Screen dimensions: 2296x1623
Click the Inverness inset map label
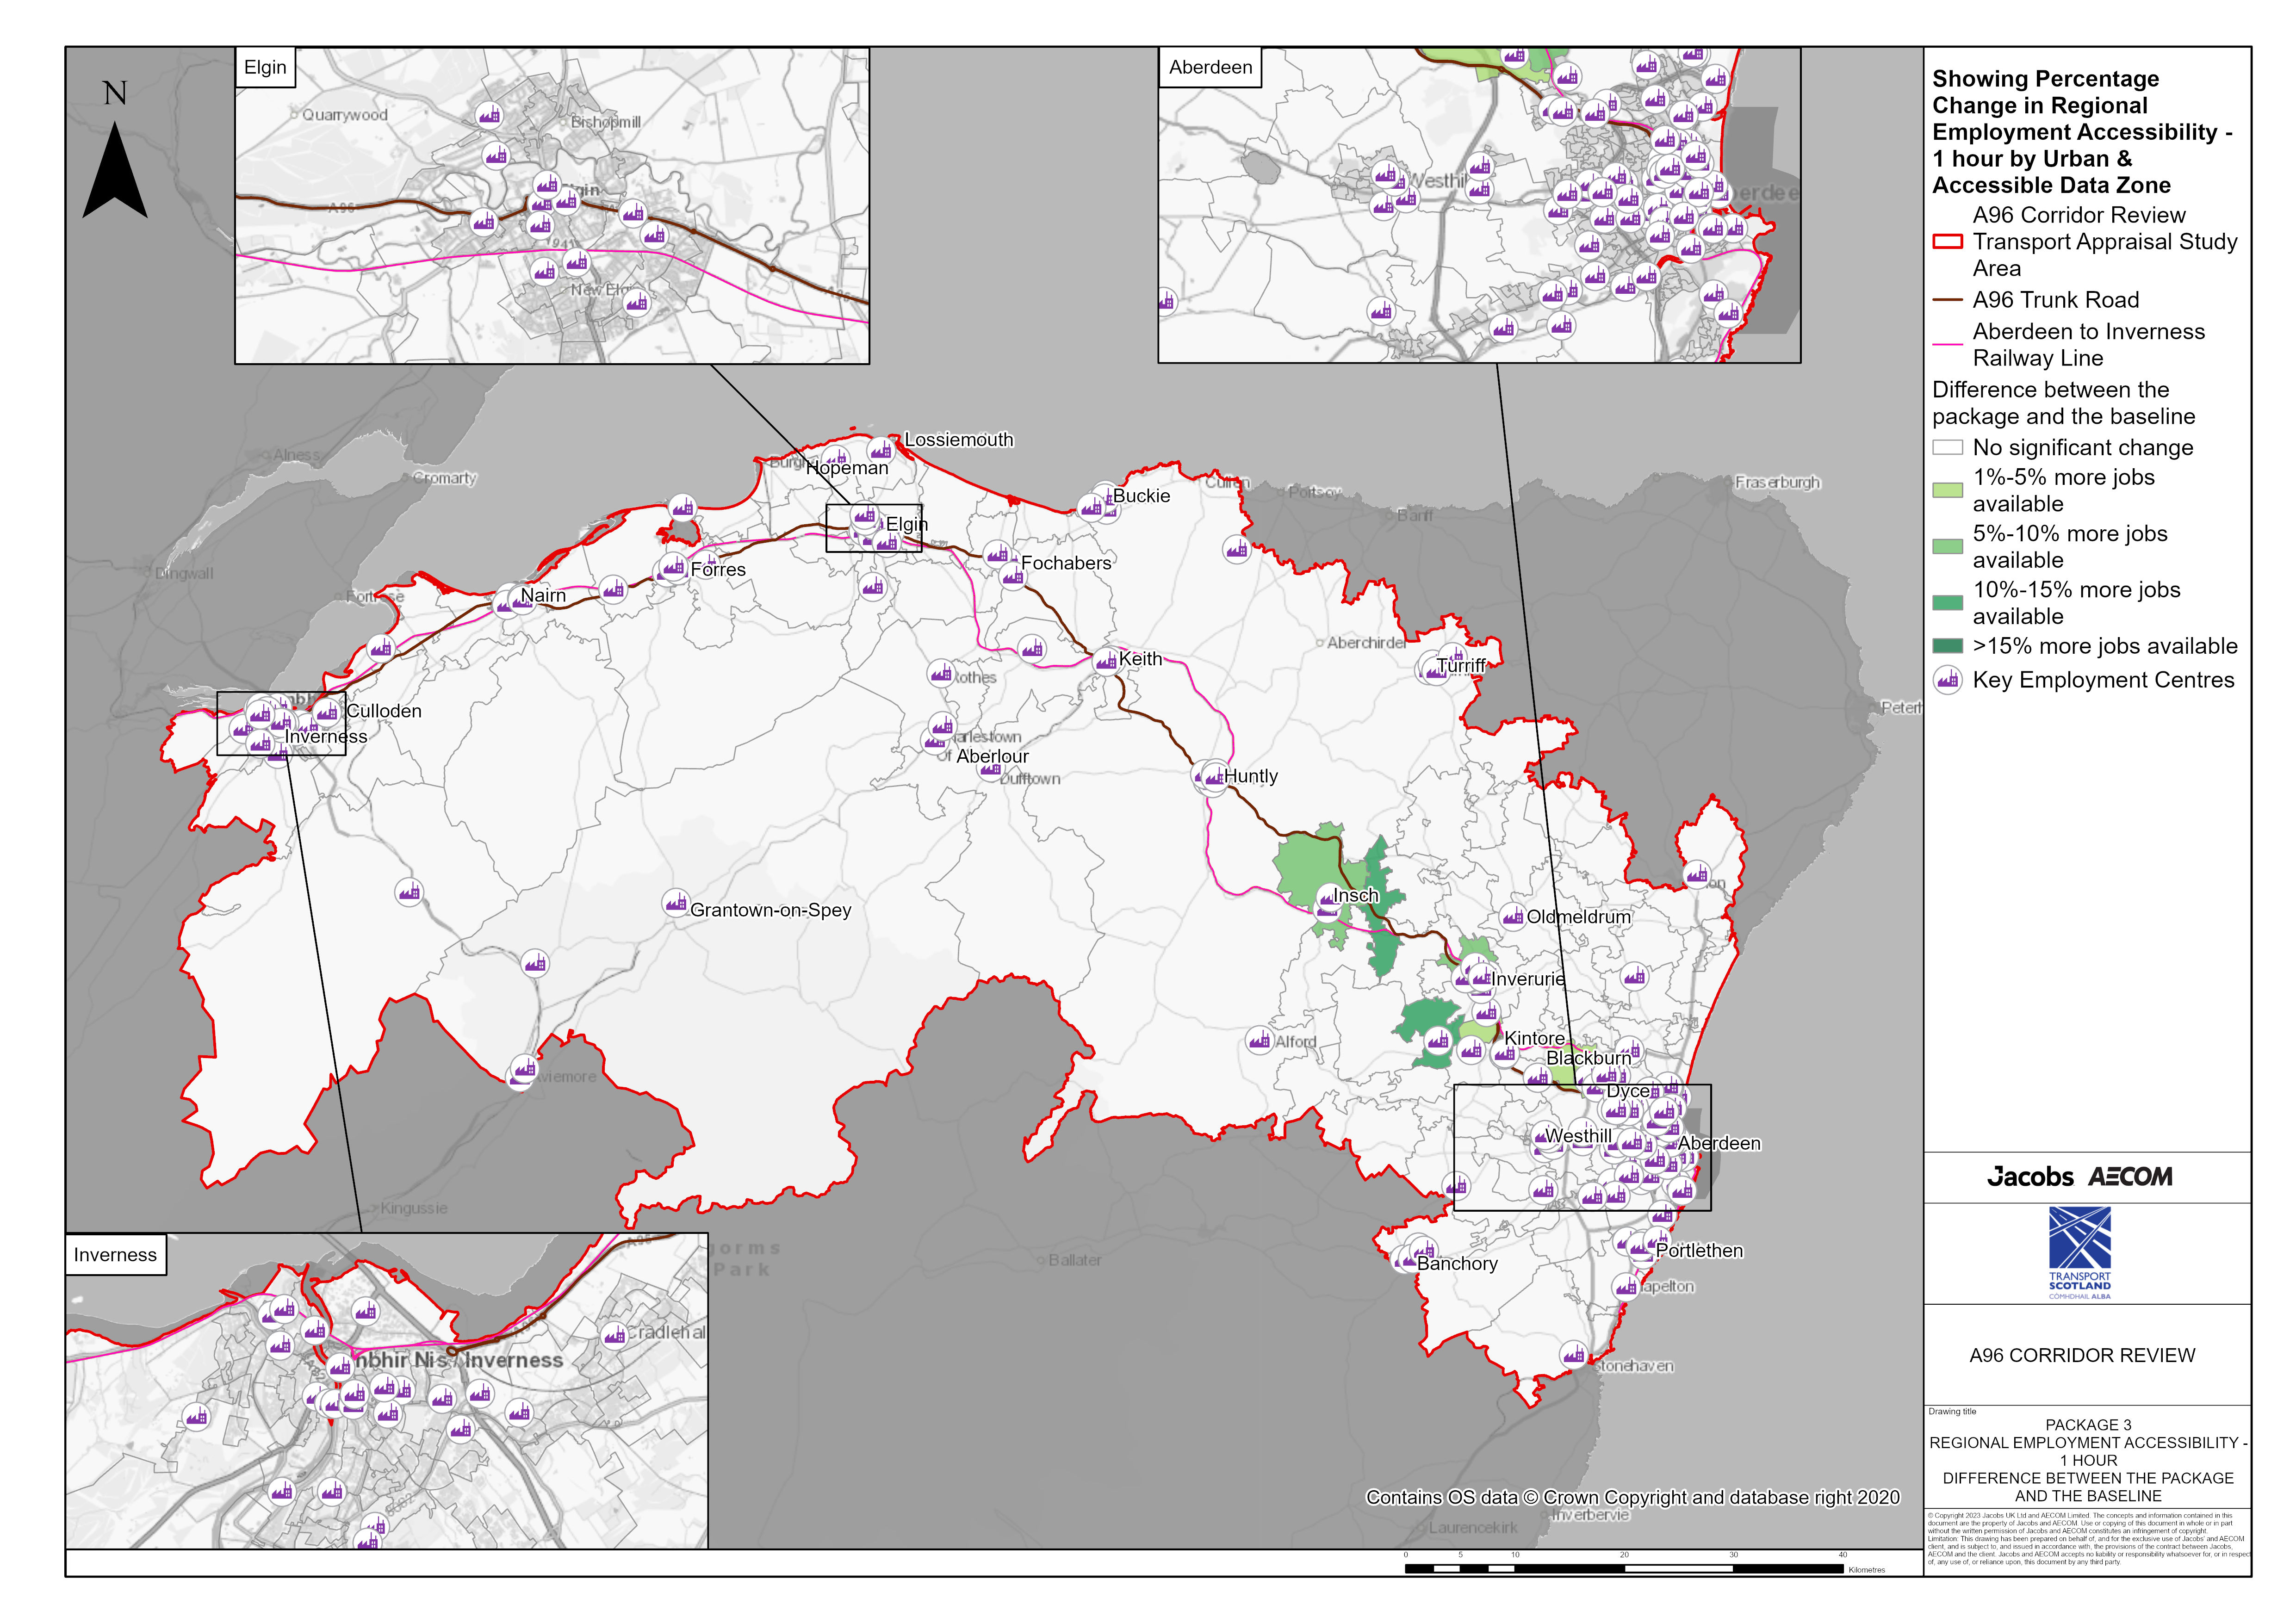tap(115, 1255)
